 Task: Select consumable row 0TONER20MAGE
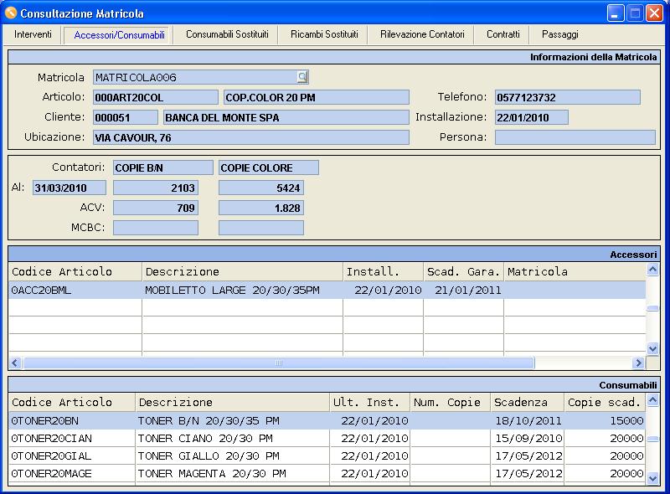[327, 474]
